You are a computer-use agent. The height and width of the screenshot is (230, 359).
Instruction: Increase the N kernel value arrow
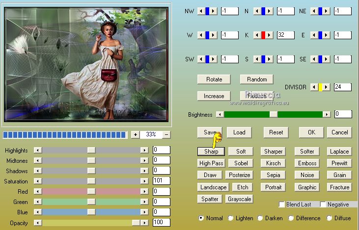[269, 11]
